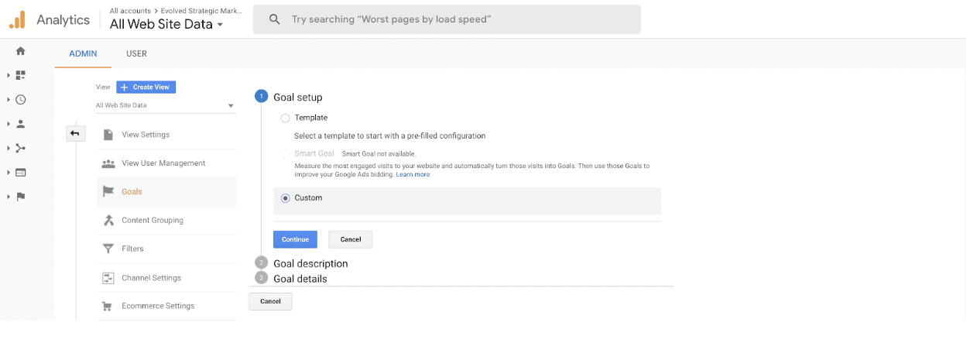
Task: Open the Acquisition arrows icon
Action: click(21, 148)
